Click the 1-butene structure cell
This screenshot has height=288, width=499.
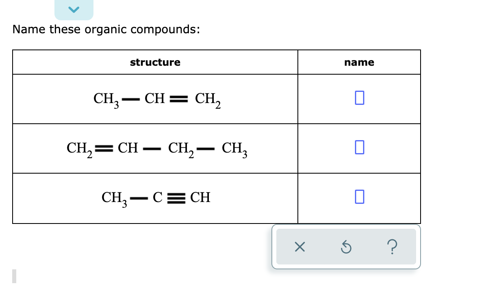[155, 148]
